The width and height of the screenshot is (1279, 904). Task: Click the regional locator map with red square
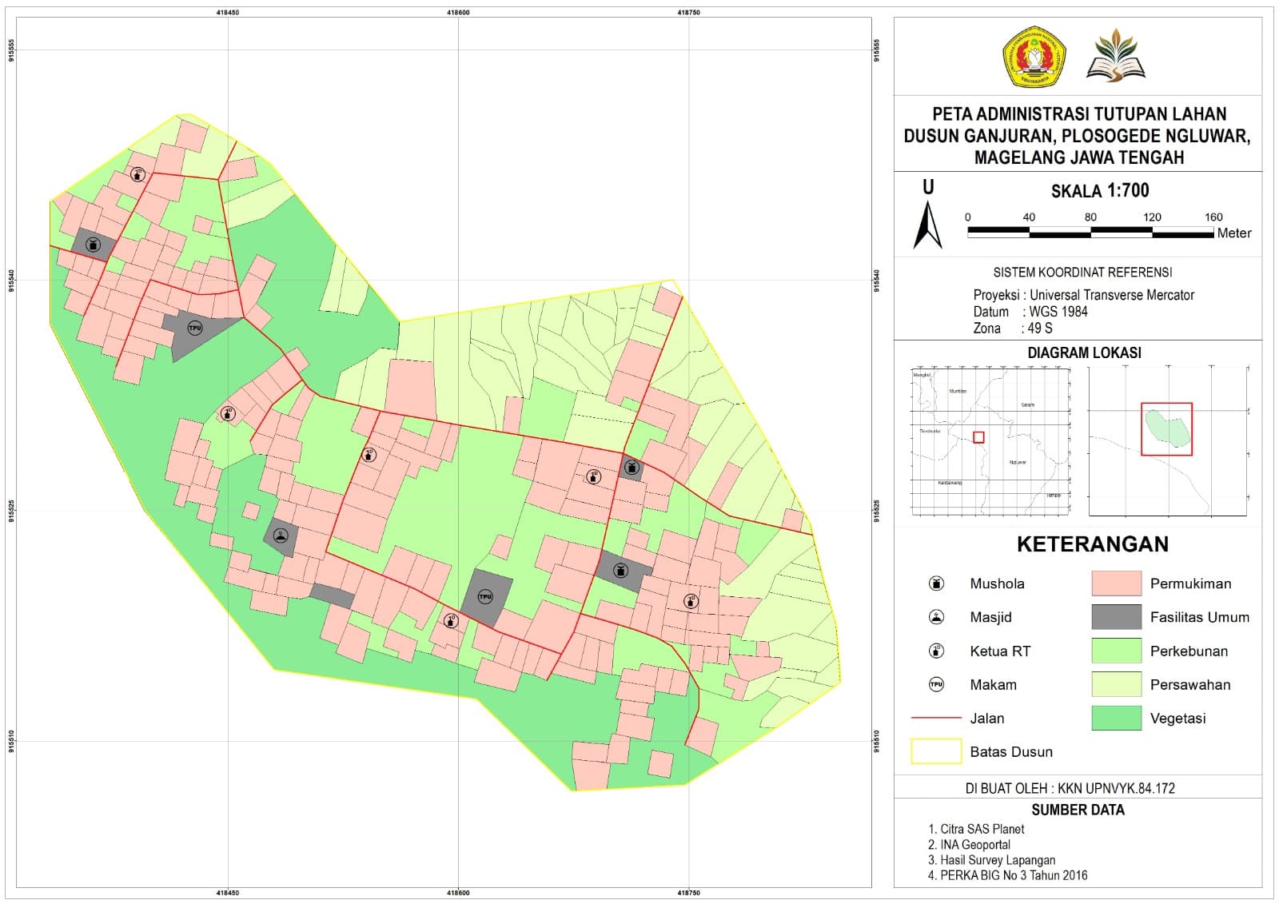tap(990, 441)
